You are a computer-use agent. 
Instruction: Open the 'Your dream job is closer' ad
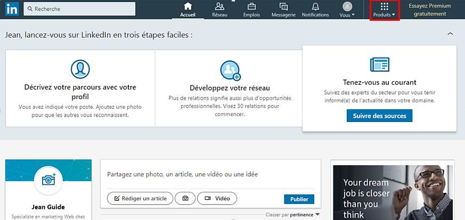(393, 192)
